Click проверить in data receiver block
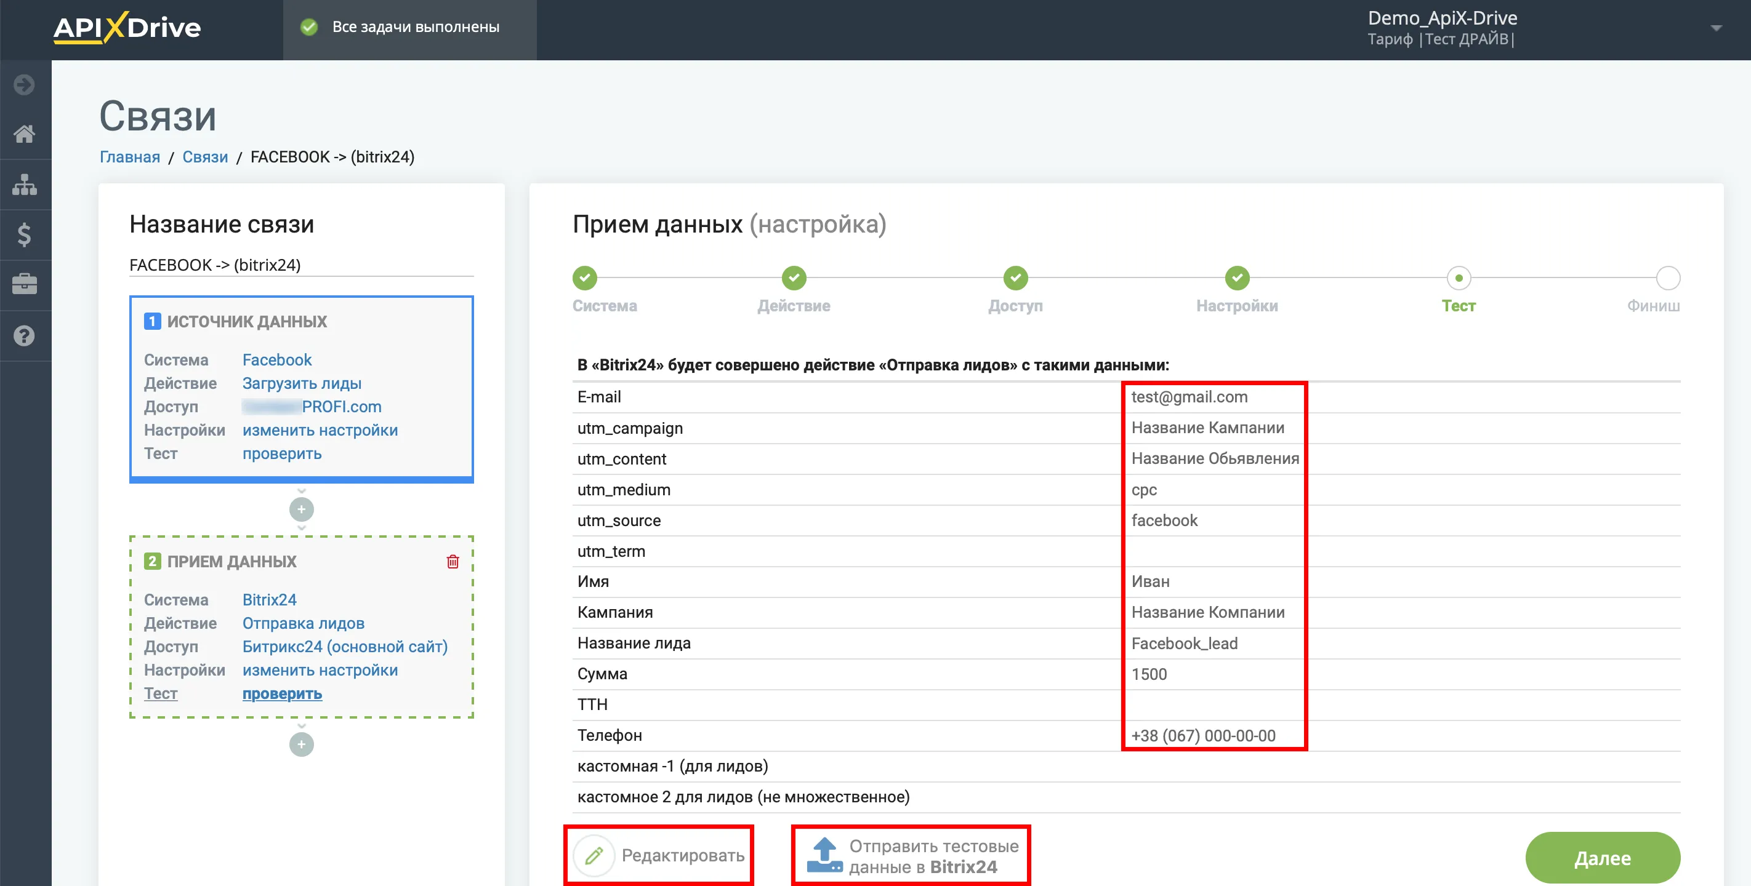The height and width of the screenshot is (886, 1751). pyautogui.click(x=282, y=693)
